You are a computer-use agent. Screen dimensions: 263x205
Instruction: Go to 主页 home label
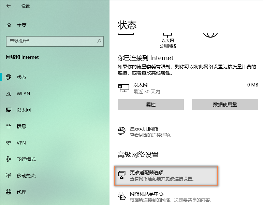pyautogui.click(x=21, y=25)
